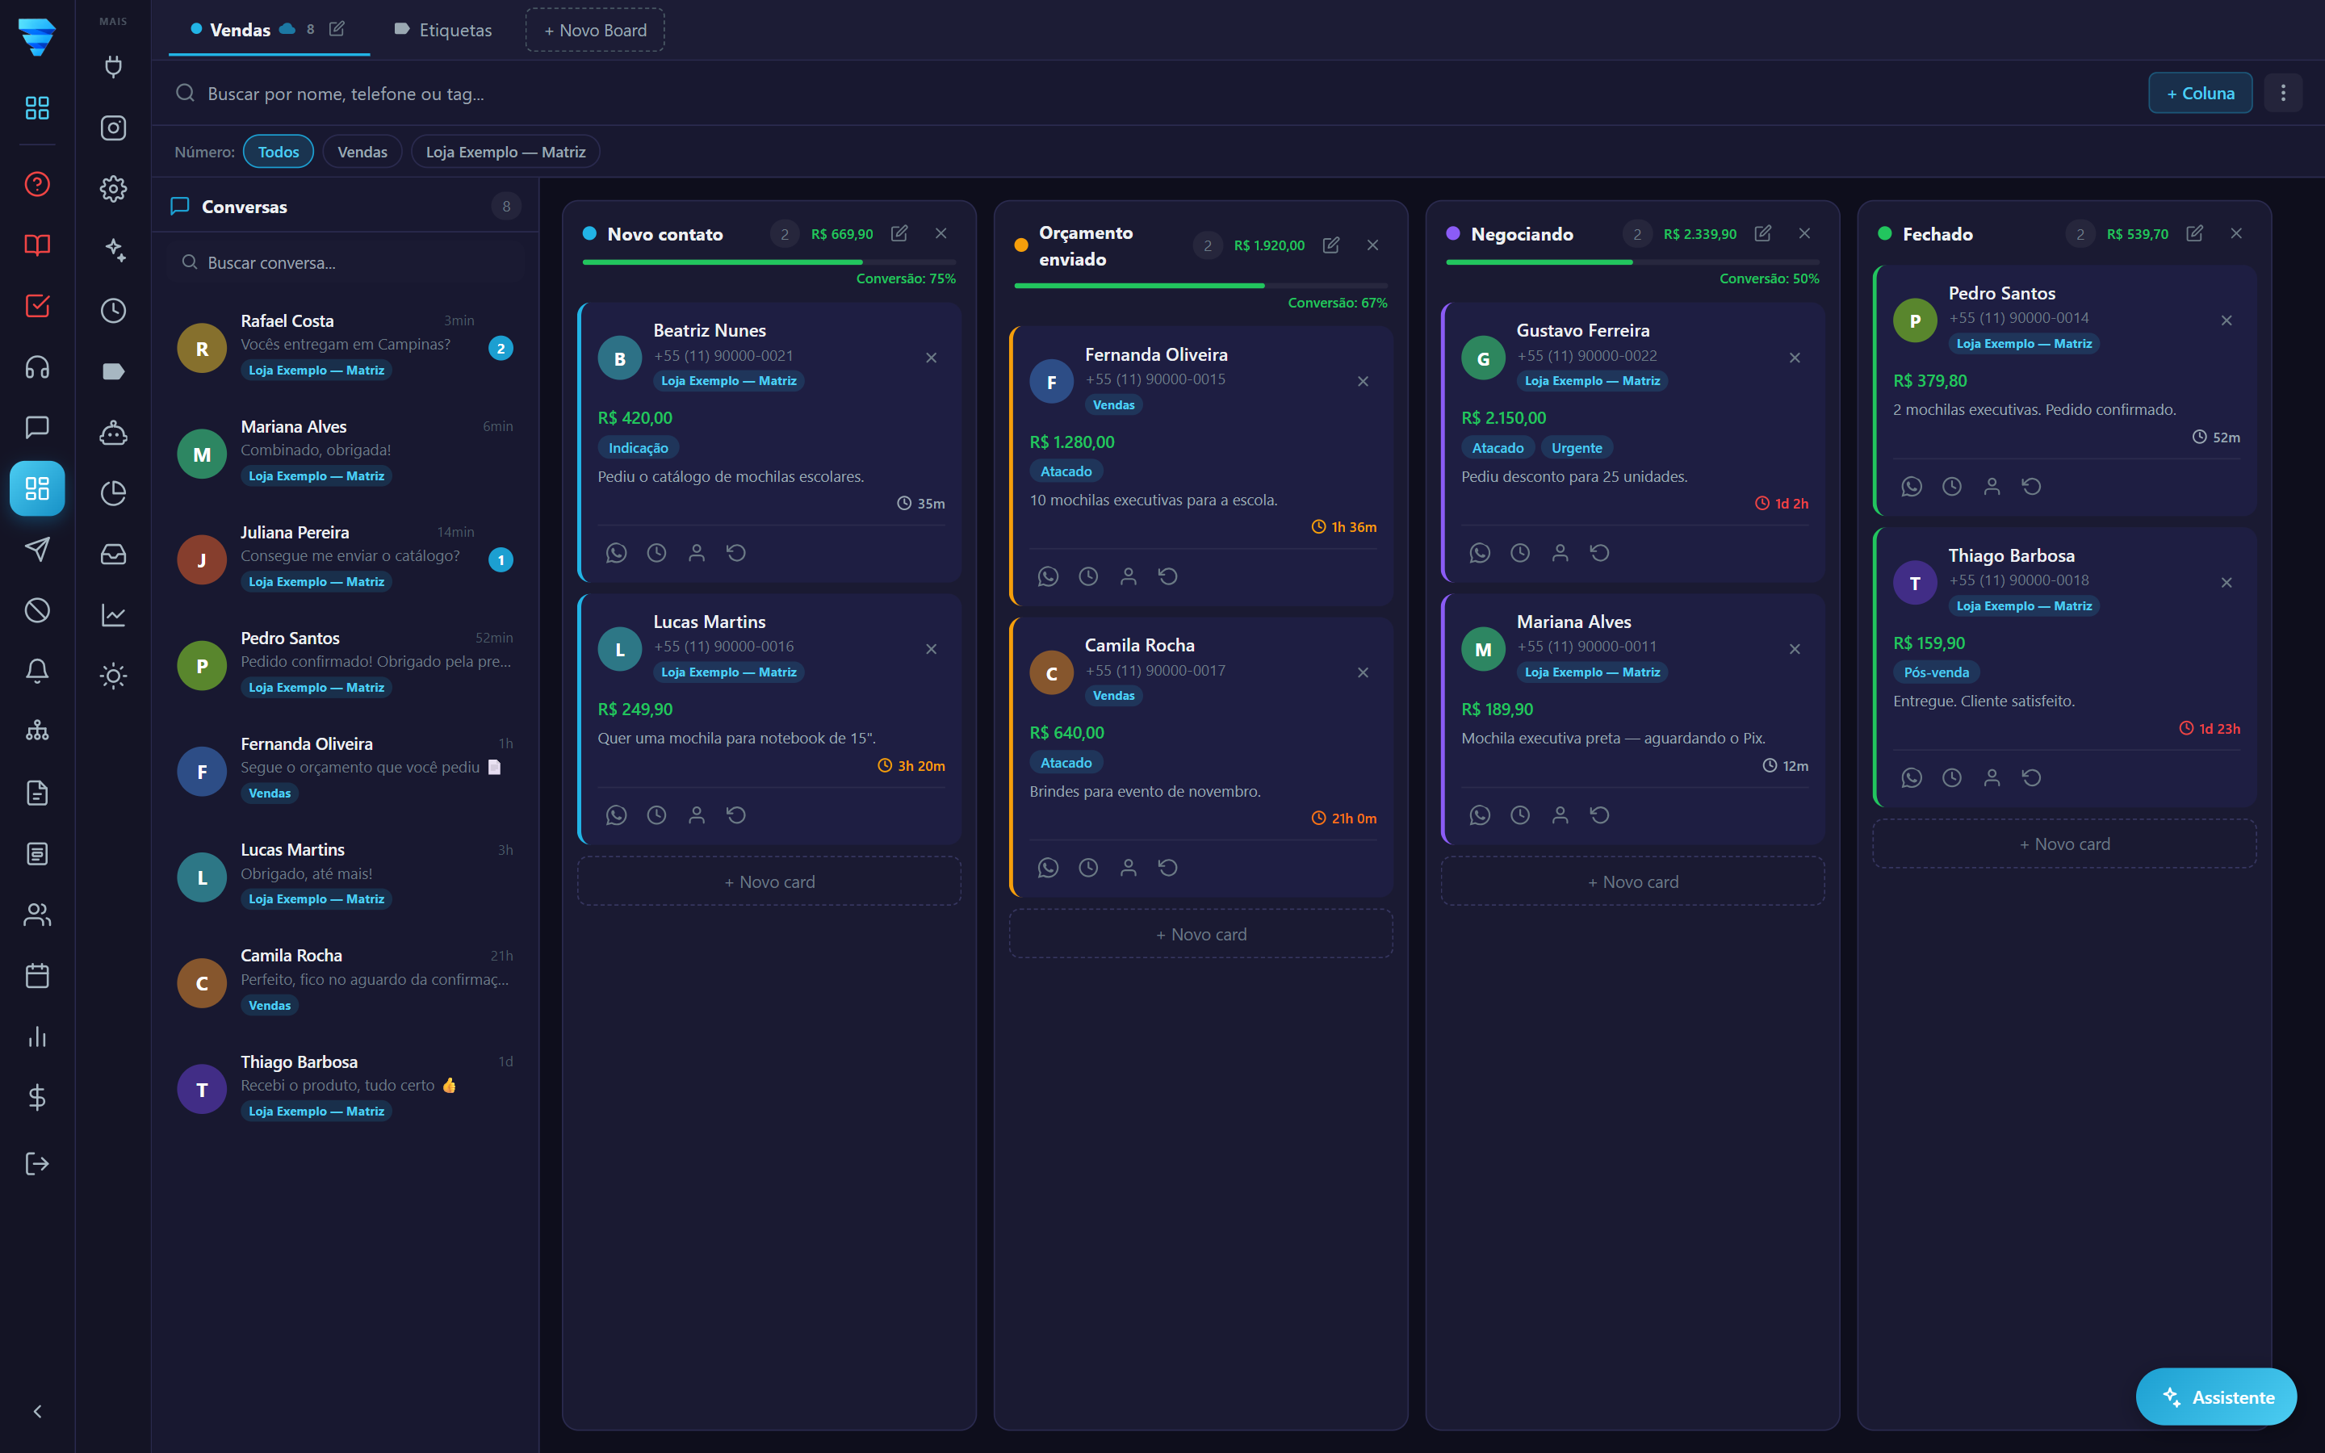Click the notifications bell icon
Image resolution: width=2325 pixels, height=1453 pixels.
[37, 671]
